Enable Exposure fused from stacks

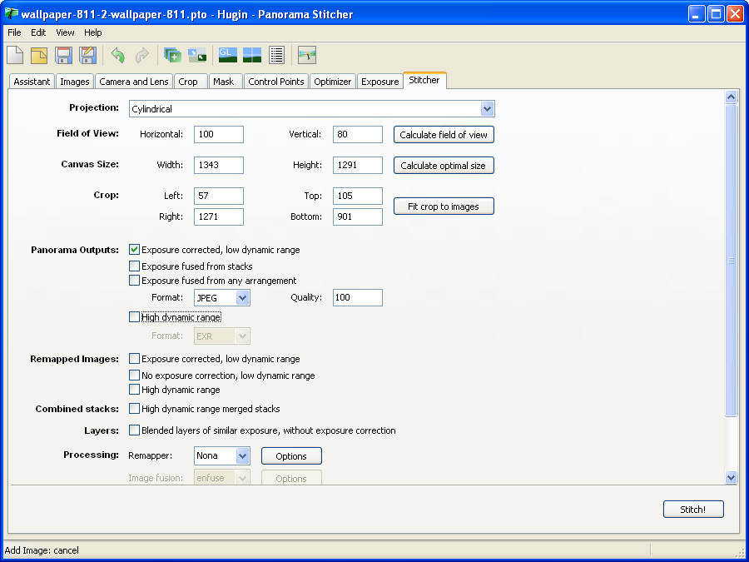pyautogui.click(x=135, y=266)
